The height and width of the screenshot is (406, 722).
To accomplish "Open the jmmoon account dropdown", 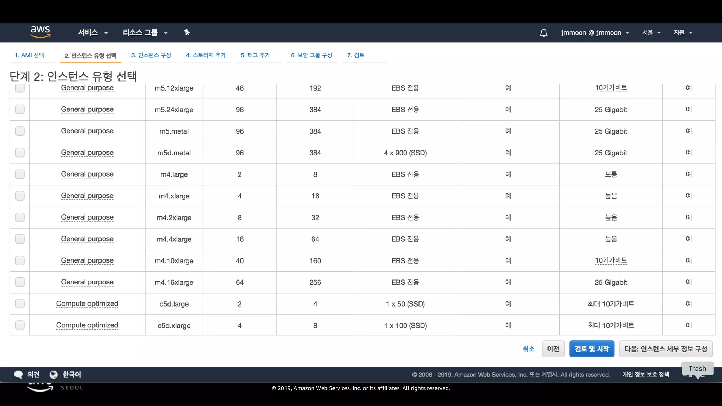I will pyautogui.click(x=595, y=32).
